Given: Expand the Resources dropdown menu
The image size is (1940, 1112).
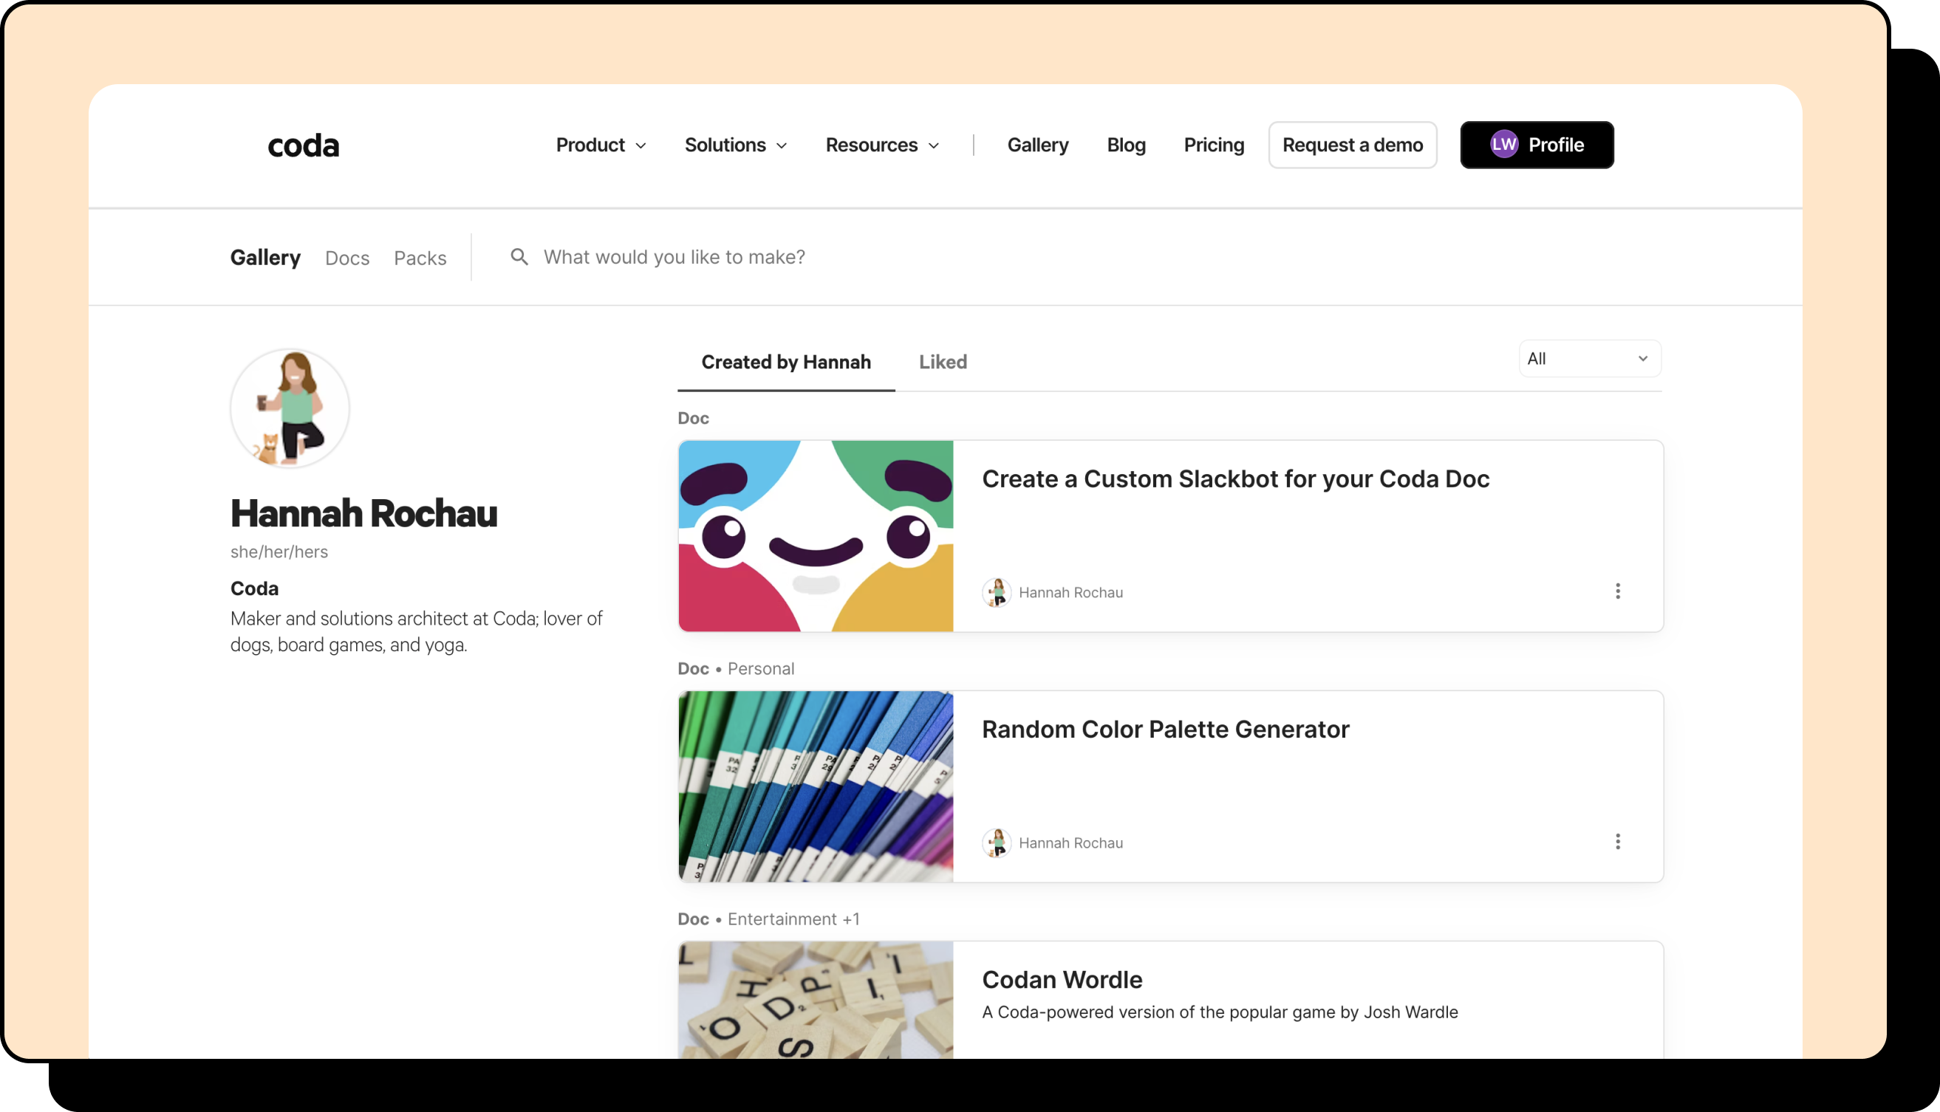Looking at the screenshot, I should pyautogui.click(x=882, y=145).
